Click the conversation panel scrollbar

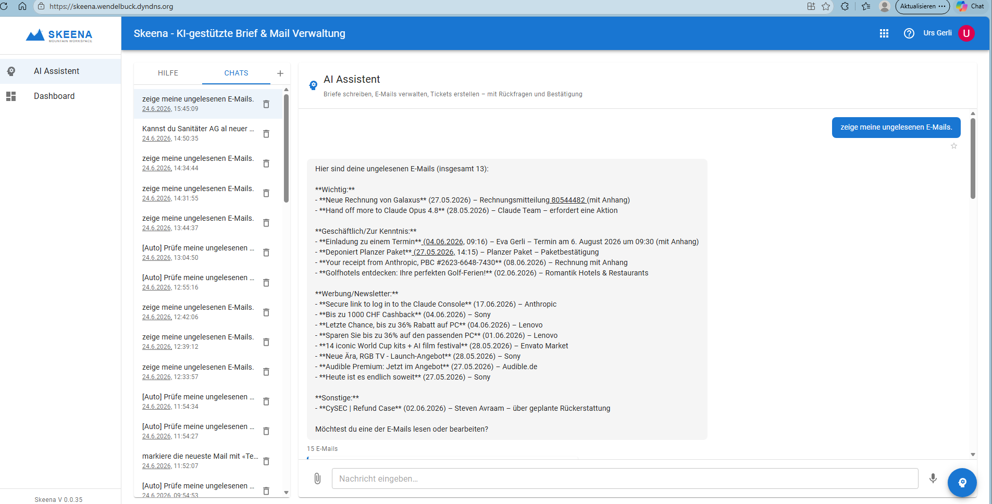(x=973, y=158)
